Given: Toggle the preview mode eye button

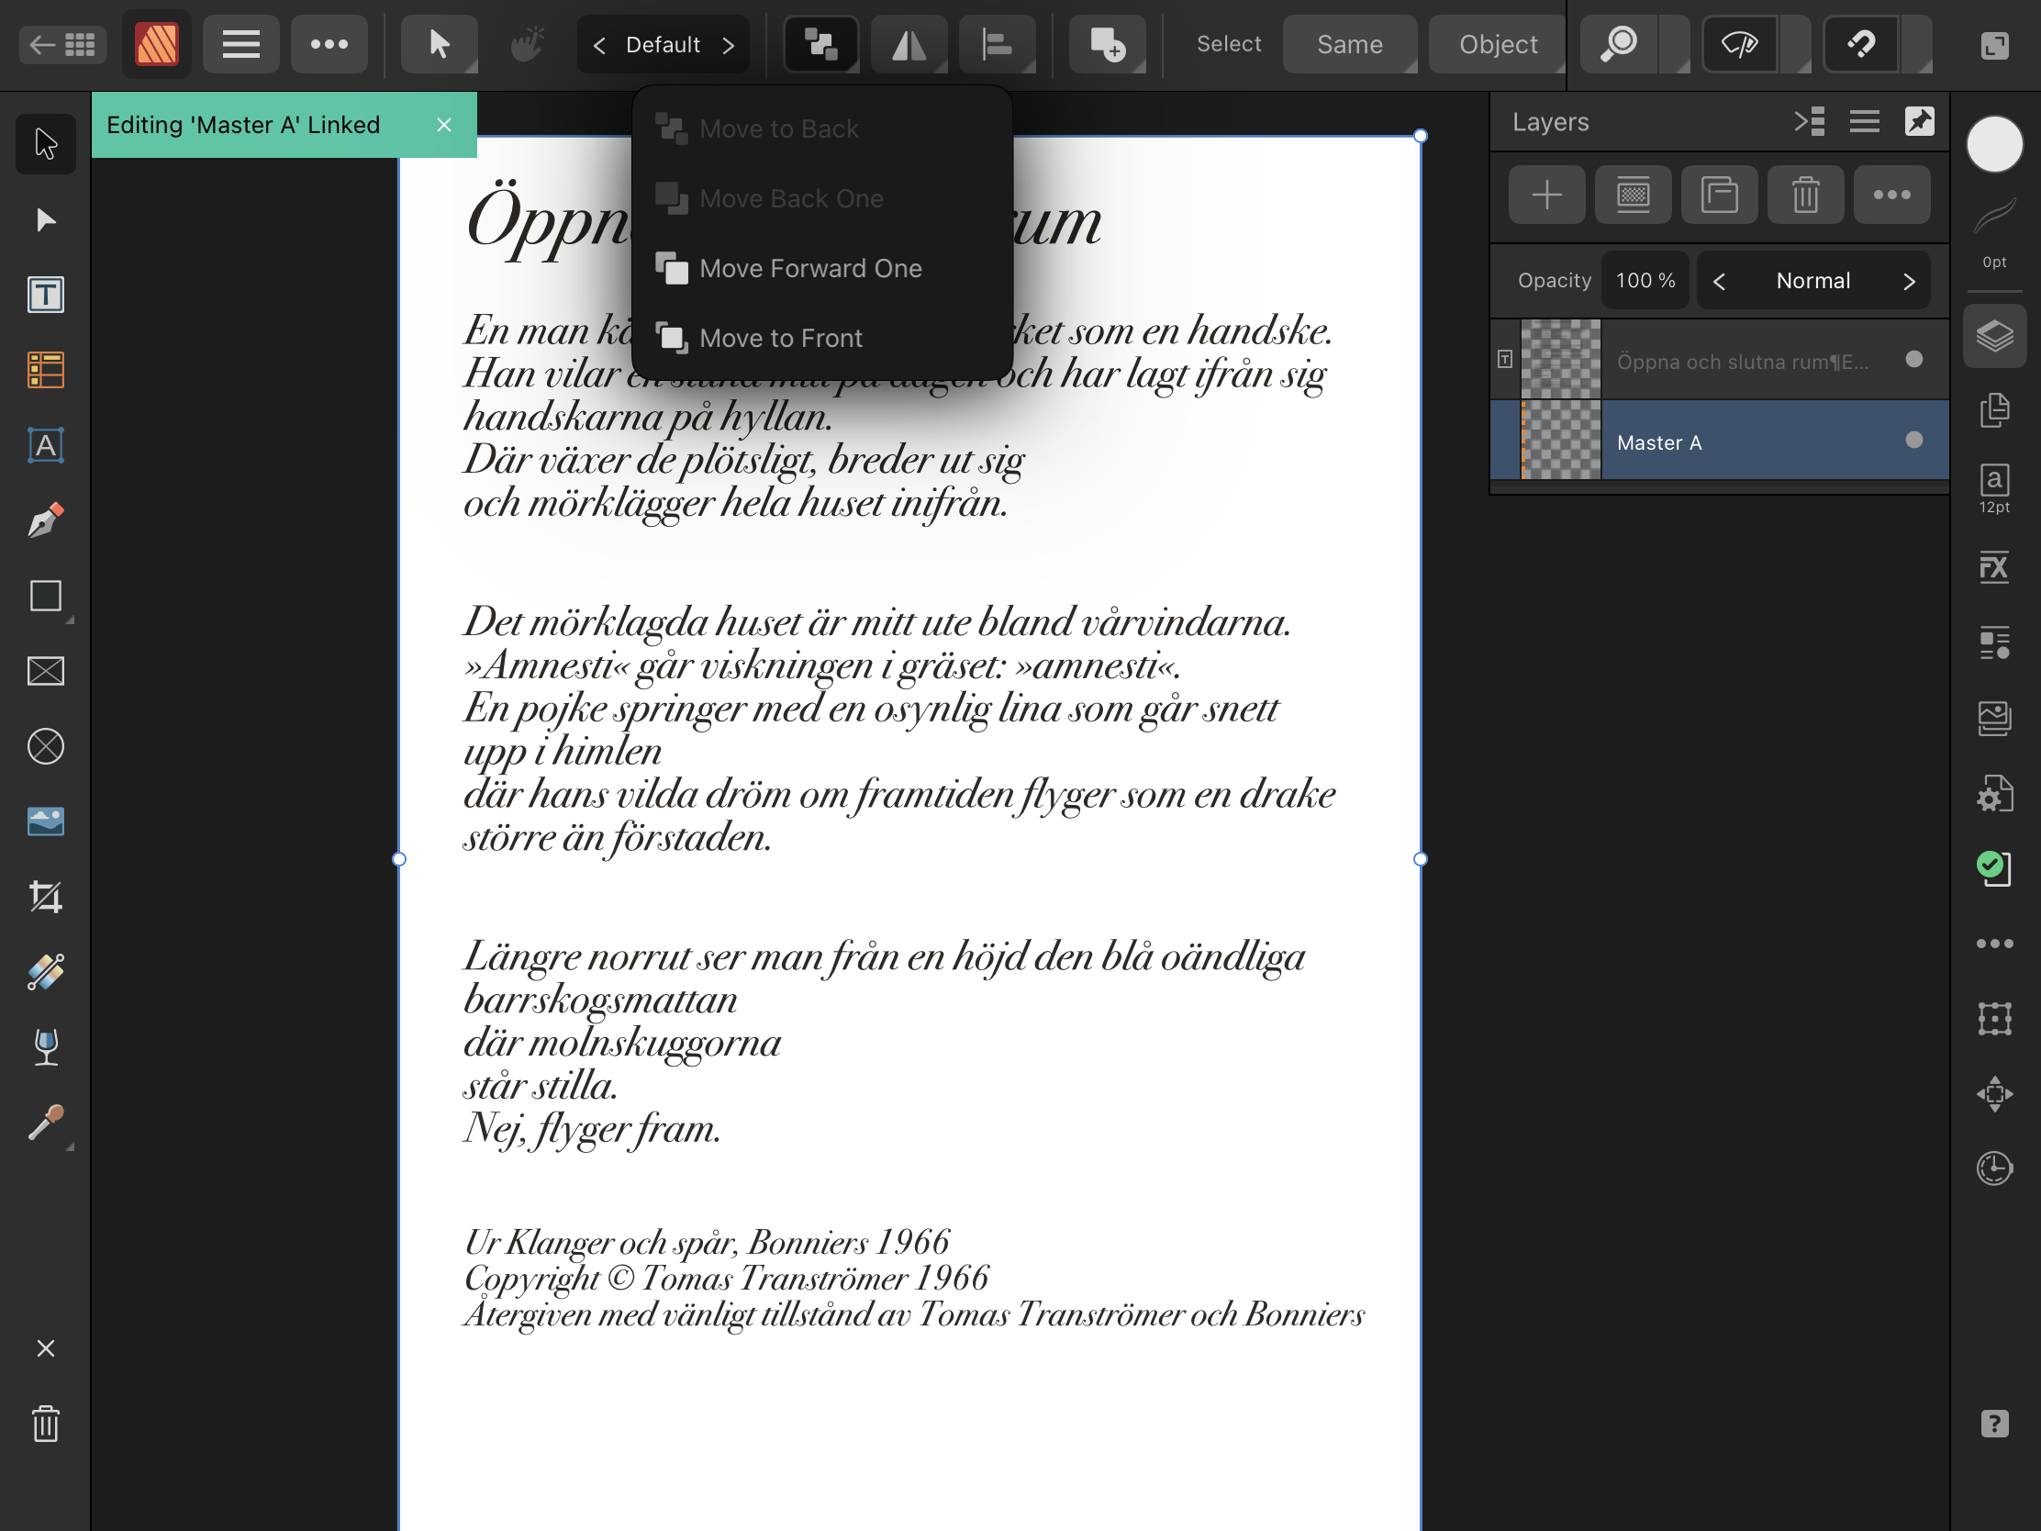Looking at the screenshot, I should (1739, 44).
